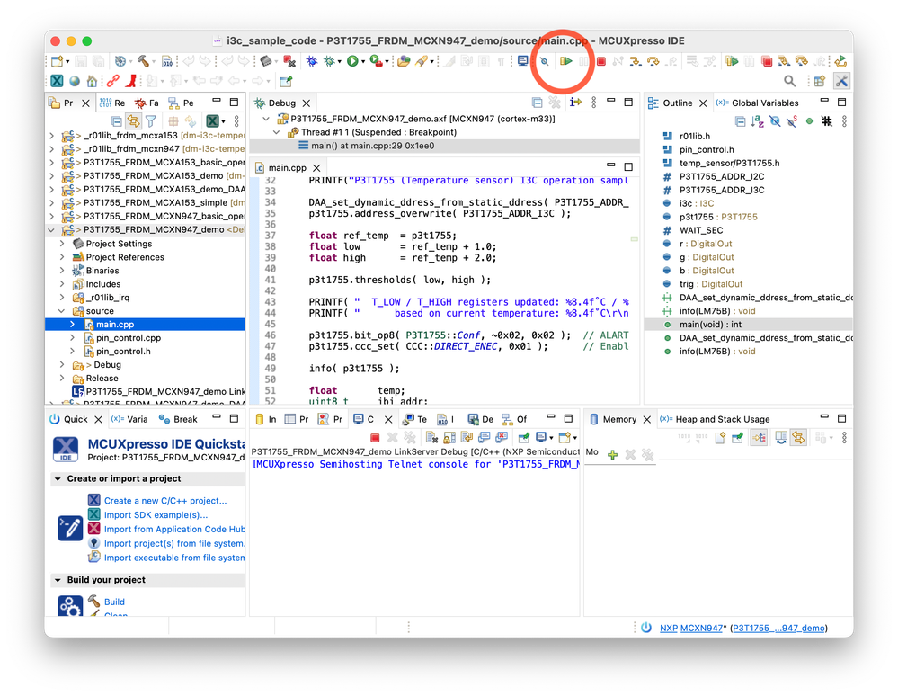Collapse the source folder in project tree

click(62, 311)
